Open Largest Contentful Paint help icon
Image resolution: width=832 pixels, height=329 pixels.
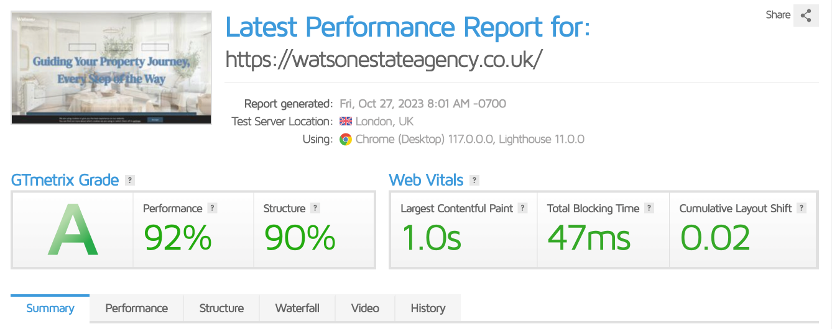click(522, 209)
